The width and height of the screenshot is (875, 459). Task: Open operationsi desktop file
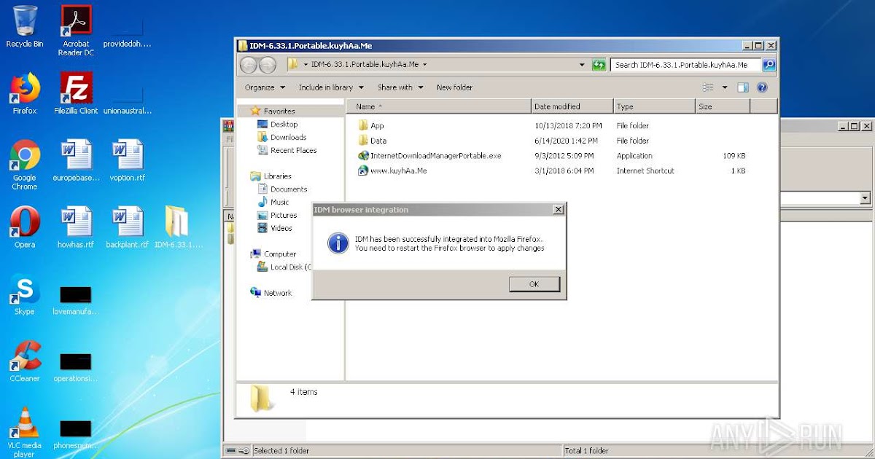point(76,366)
